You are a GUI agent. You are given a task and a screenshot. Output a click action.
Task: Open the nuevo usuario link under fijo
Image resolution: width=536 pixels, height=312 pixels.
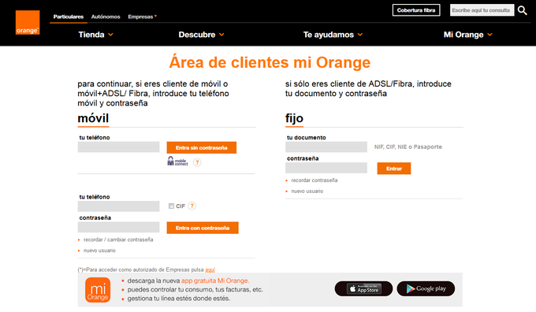(307, 191)
